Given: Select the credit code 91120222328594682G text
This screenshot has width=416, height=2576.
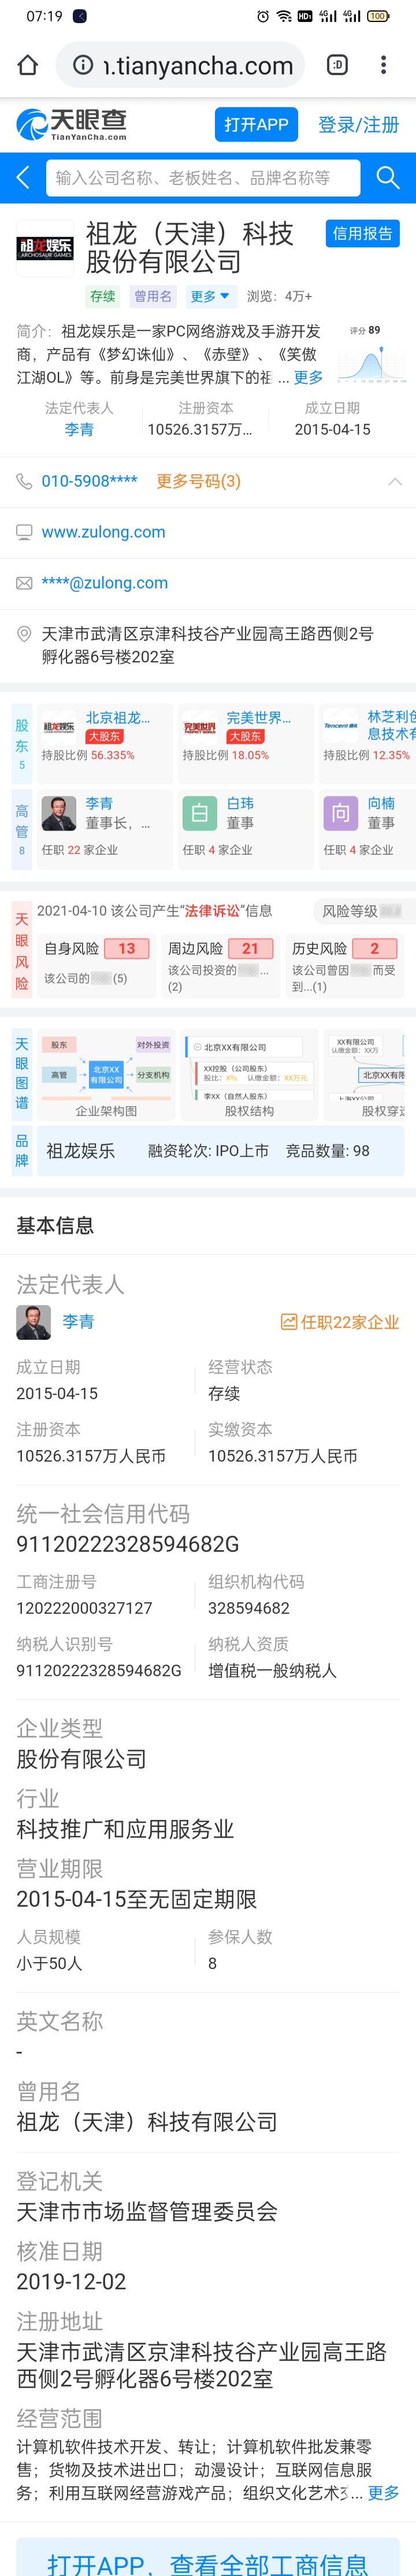Looking at the screenshot, I should [x=128, y=1544].
